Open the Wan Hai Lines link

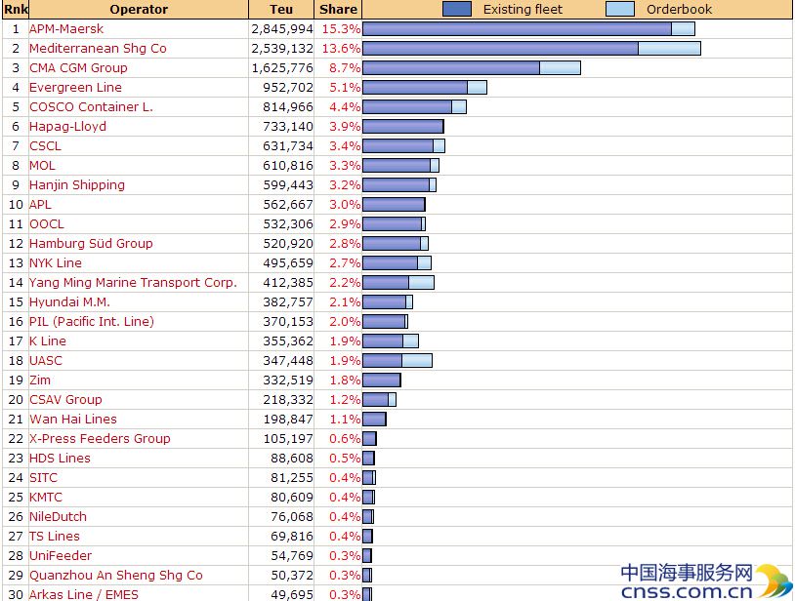point(73,420)
